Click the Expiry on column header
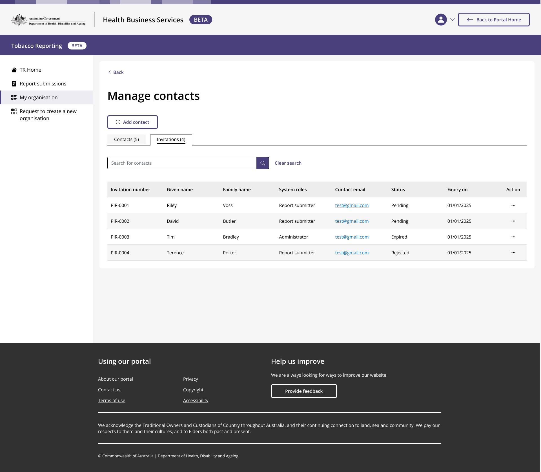 point(457,189)
